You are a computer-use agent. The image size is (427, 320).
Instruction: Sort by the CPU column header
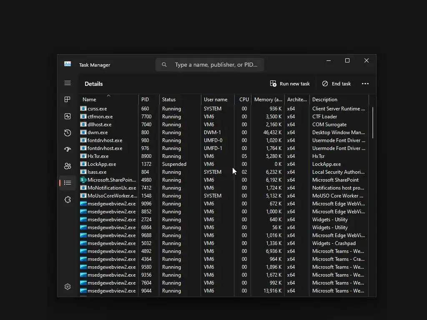pos(243,99)
